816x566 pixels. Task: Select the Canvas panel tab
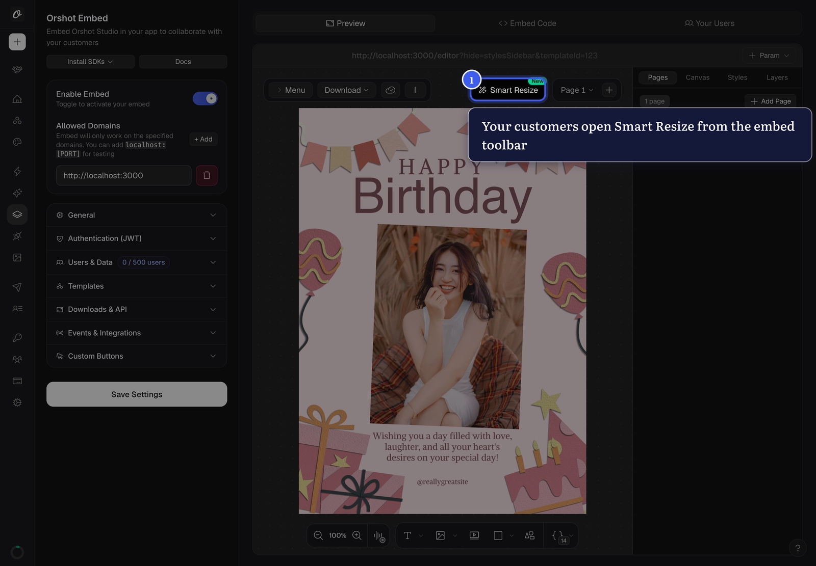698,77
